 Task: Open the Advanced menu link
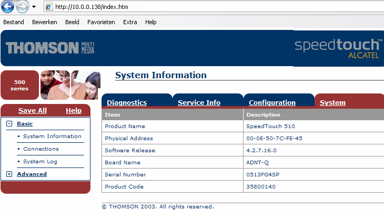32,174
